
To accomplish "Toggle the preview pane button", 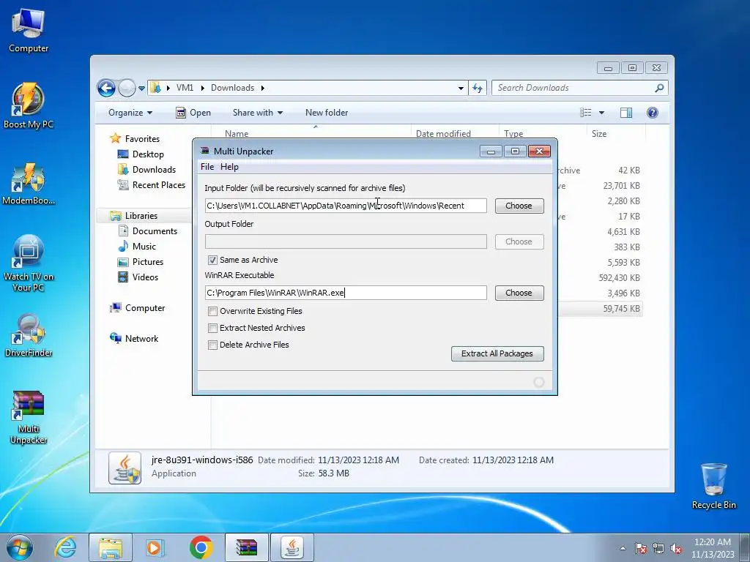I will [625, 113].
